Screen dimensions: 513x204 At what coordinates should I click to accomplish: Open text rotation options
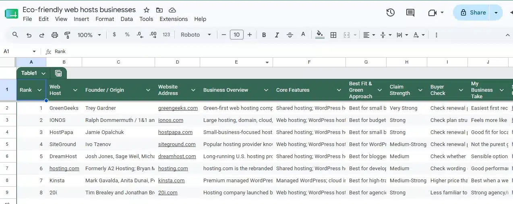[x=419, y=35]
